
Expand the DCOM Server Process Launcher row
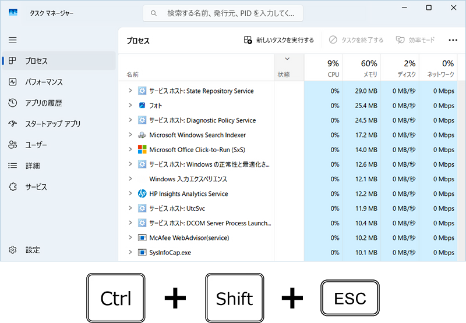coord(130,222)
